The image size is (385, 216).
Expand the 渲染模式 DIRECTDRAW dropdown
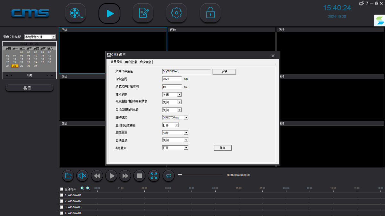pos(186,117)
